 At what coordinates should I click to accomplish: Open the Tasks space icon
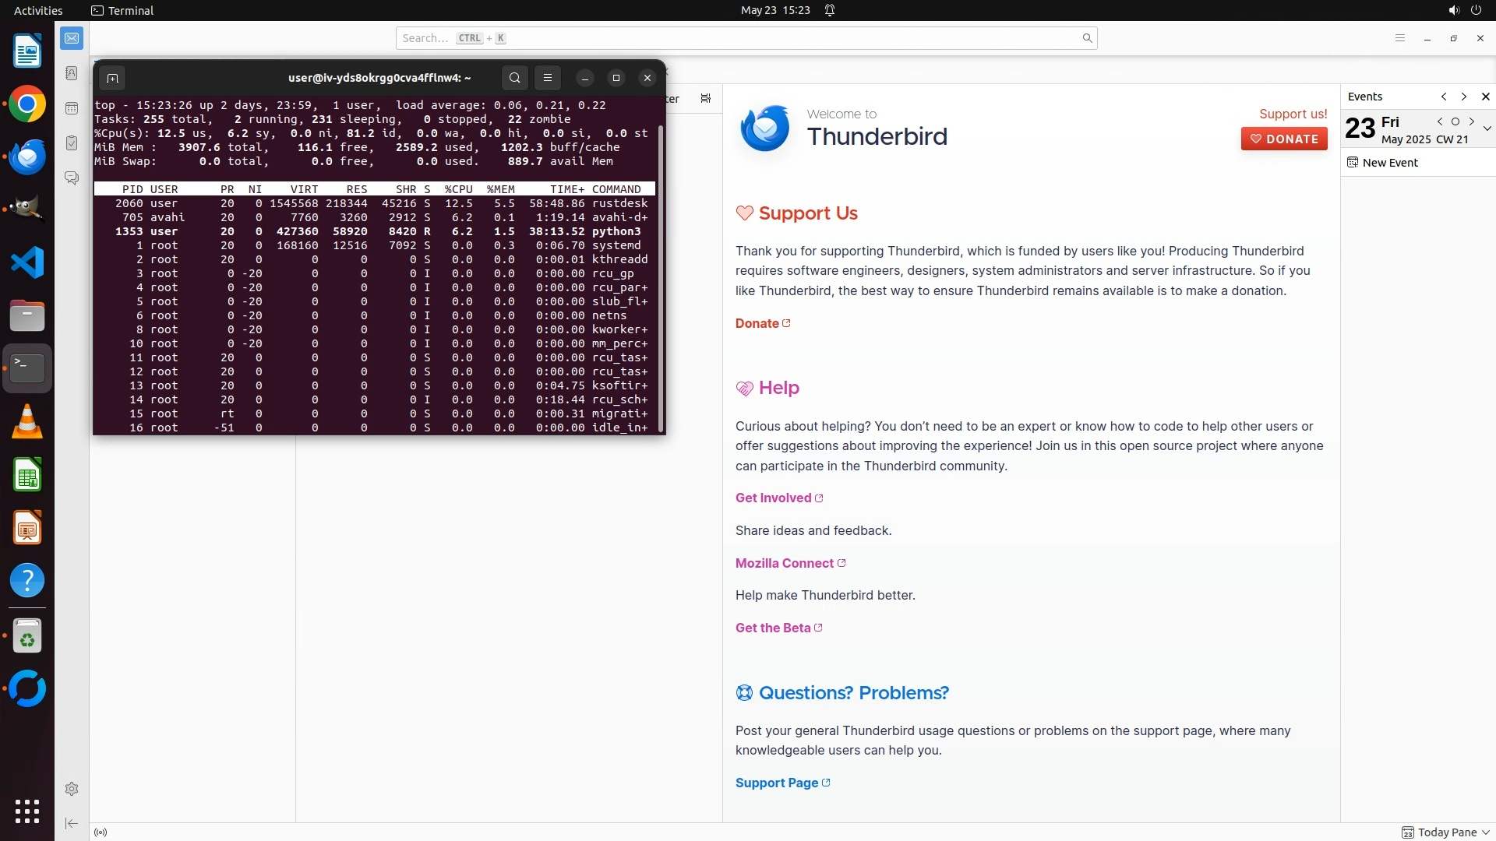(72, 143)
